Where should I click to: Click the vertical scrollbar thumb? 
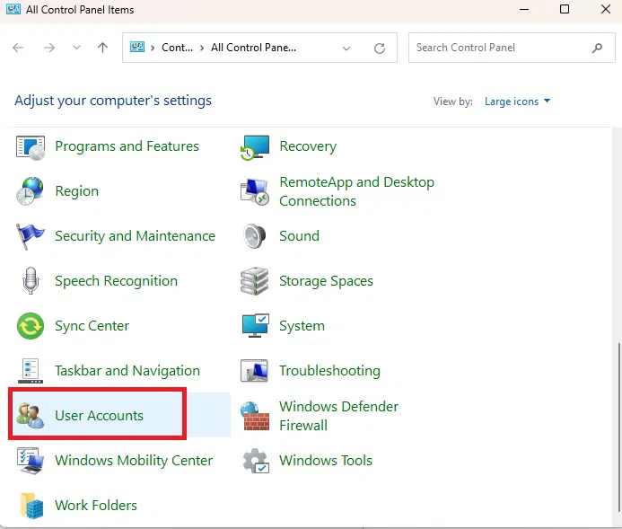[x=616, y=427]
